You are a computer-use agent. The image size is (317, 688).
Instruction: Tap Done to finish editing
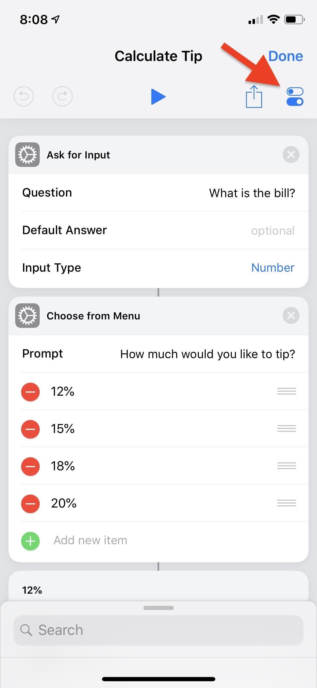coord(285,56)
